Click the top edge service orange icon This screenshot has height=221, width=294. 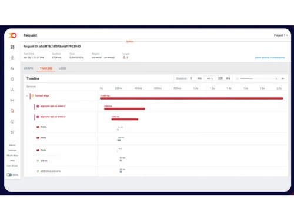click(x=33, y=95)
